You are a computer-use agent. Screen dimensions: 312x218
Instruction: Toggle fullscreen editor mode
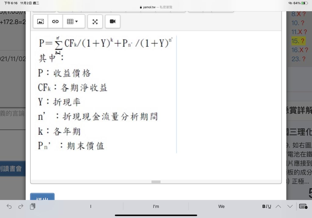point(95,21)
